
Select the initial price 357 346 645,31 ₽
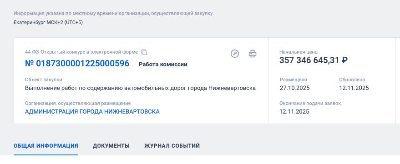(x=314, y=60)
